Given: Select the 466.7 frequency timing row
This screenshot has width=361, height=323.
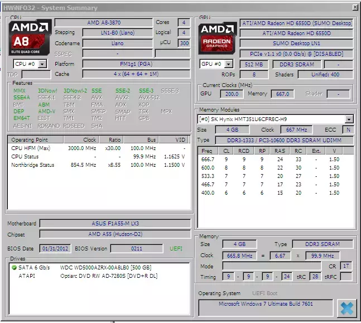Looking at the screenshot, I should (275, 185).
